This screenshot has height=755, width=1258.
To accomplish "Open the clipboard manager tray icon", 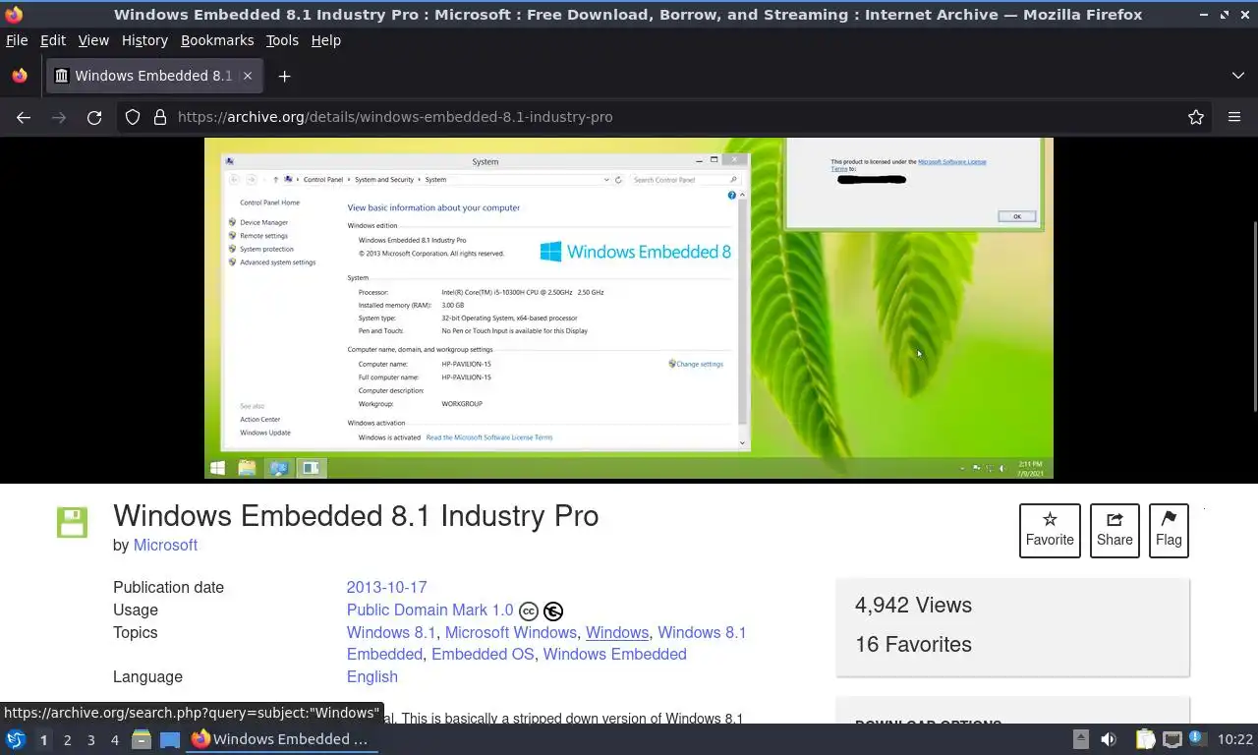I will [1146, 739].
